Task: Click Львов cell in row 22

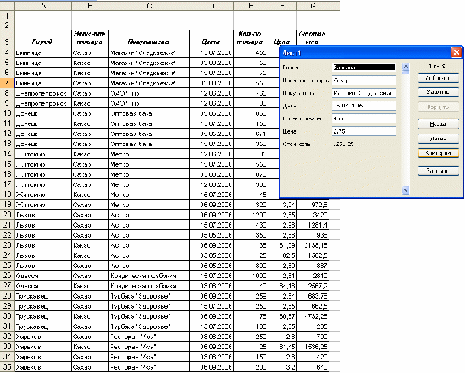Action: pos(43,235)
